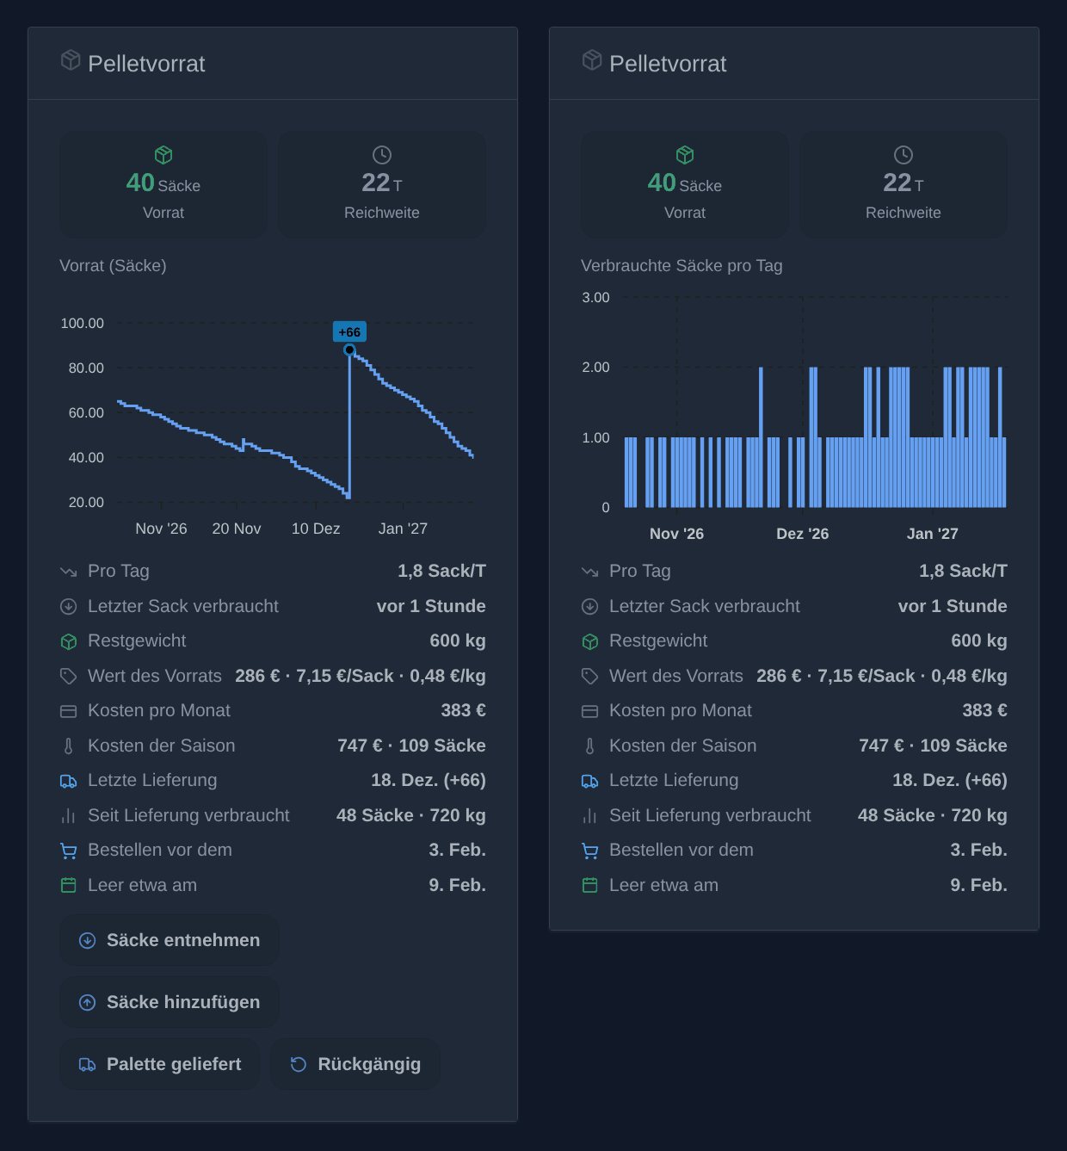Open the 40 Säcke Vorrat tile in right card
This screenshot has width=1067, height=1151.
click(685, 184)
